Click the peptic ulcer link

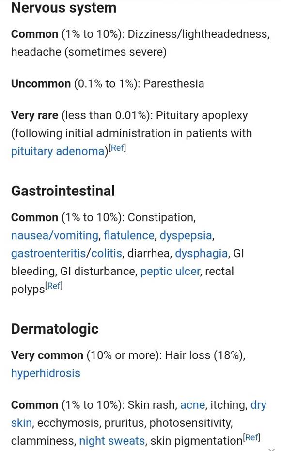tap(170, 271)
